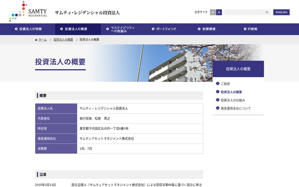This screenshot has height=187, width=299.
Task: Click the home icon in breadcrumb
Action: pyautogui.click(x=36, y=40)
